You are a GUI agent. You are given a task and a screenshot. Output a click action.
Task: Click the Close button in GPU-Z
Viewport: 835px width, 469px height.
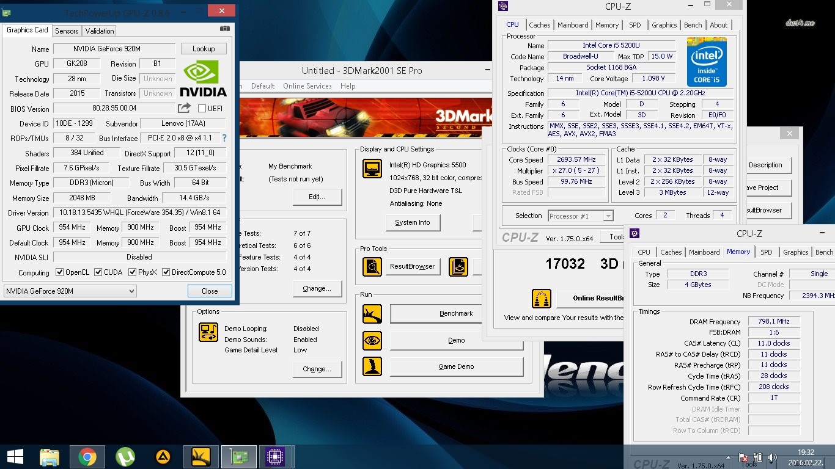(210, 291)
